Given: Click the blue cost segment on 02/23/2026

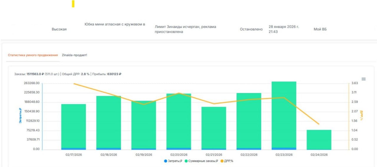Looking at the screenshot, I should tap(284, 149).
